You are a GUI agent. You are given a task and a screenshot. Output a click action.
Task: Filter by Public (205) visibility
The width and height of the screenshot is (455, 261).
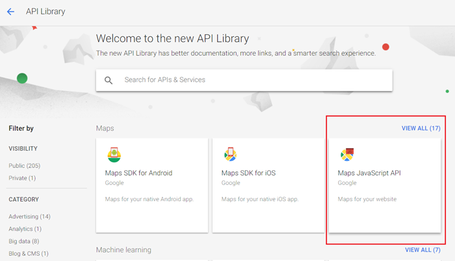tap(25, 166)
